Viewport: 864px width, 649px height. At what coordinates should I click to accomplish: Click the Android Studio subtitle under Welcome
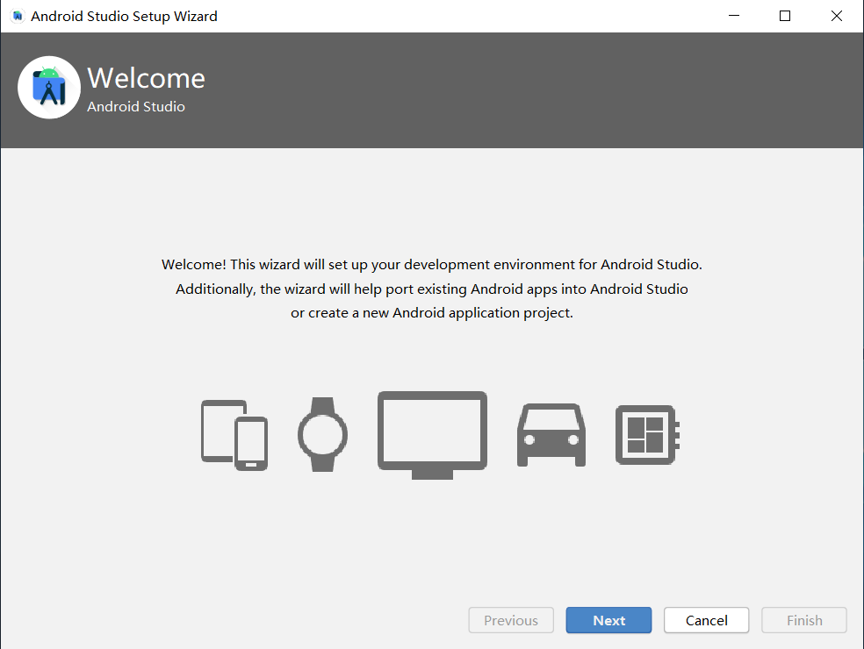click(136, 106)
